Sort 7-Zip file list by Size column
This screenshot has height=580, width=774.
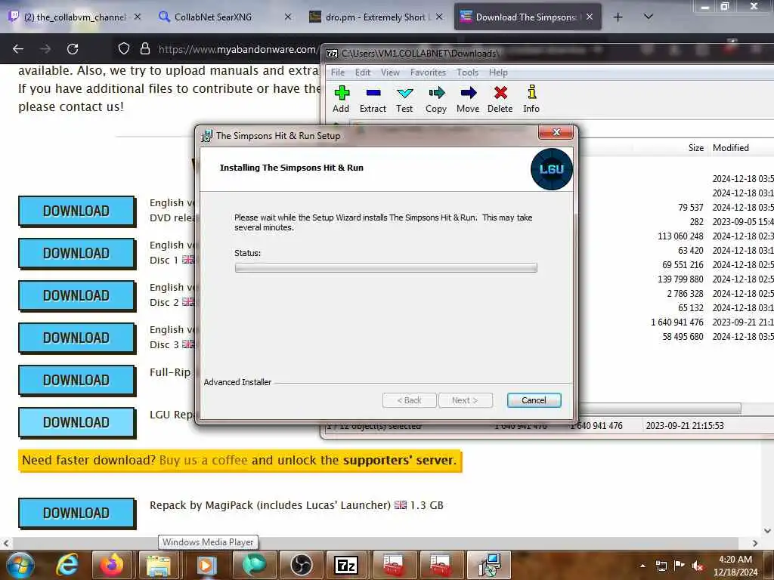(696, 148)
